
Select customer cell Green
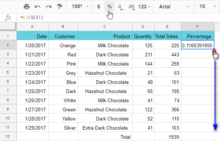[x=63, y=109]
